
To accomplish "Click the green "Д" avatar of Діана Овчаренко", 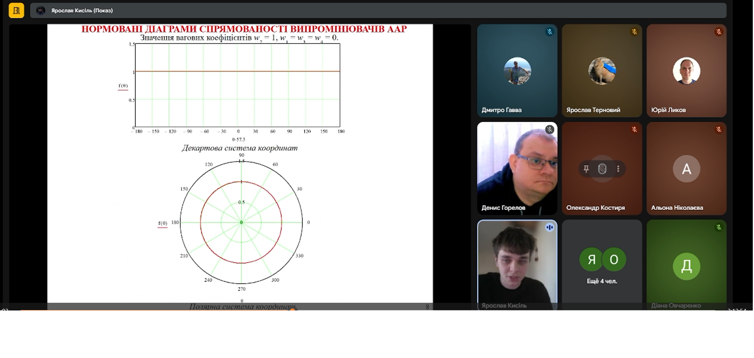I will 686,266.
